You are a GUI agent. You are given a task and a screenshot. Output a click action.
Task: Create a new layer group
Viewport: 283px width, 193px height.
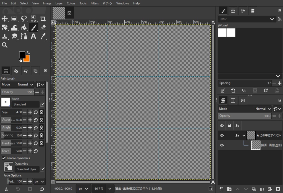[229, 189]
